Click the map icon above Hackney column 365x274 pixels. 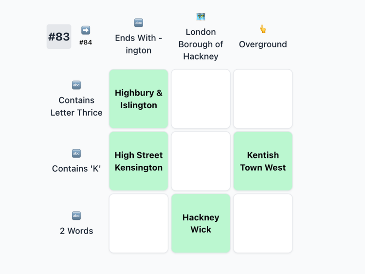click(x=201, y=17)
